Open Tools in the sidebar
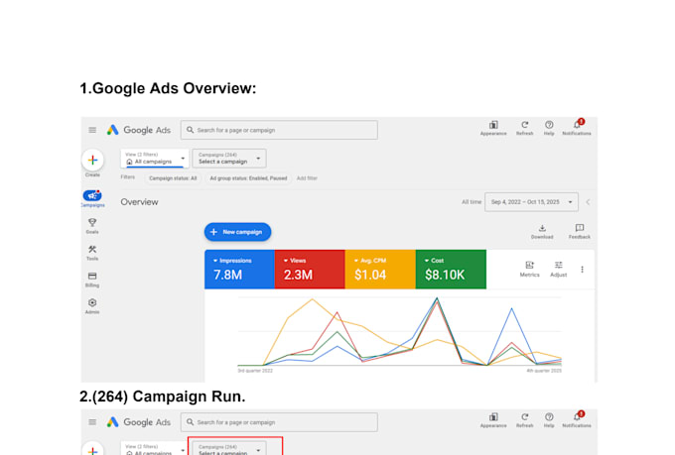This screenshot has height=455, width=675. (x=92, y=253)
